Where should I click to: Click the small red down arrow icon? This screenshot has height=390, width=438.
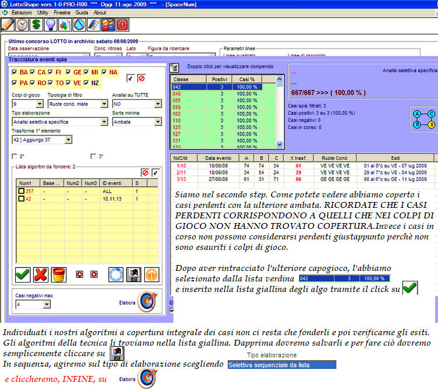click(x=94, y=274)
